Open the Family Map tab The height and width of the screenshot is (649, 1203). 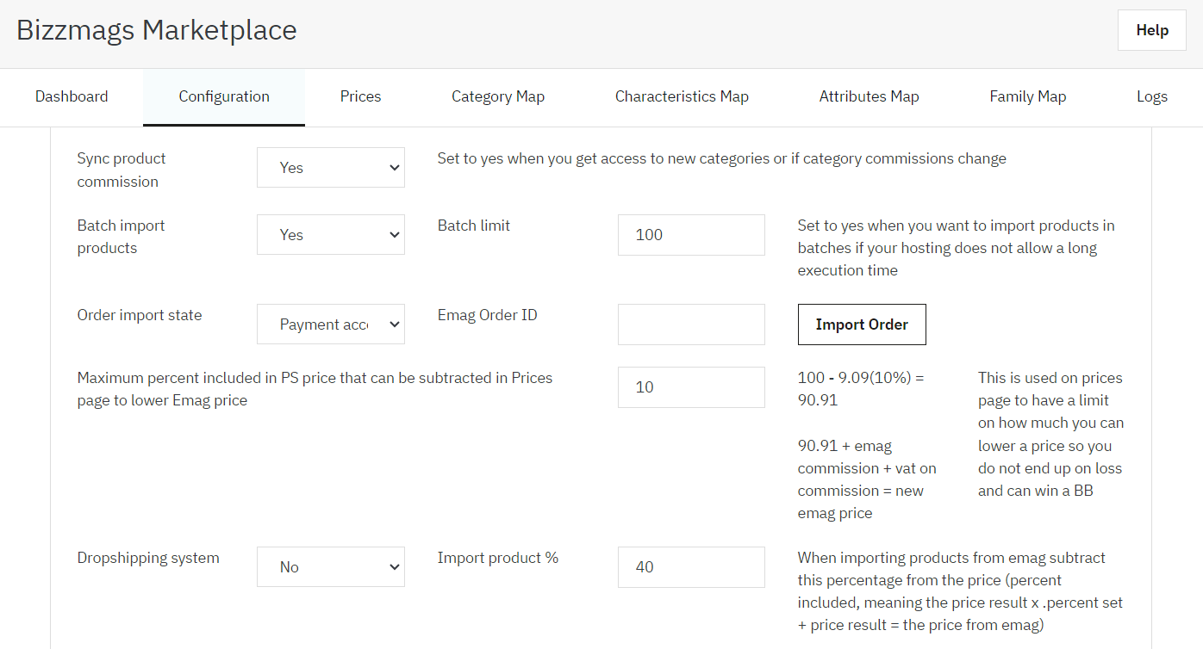(1028, 96)
